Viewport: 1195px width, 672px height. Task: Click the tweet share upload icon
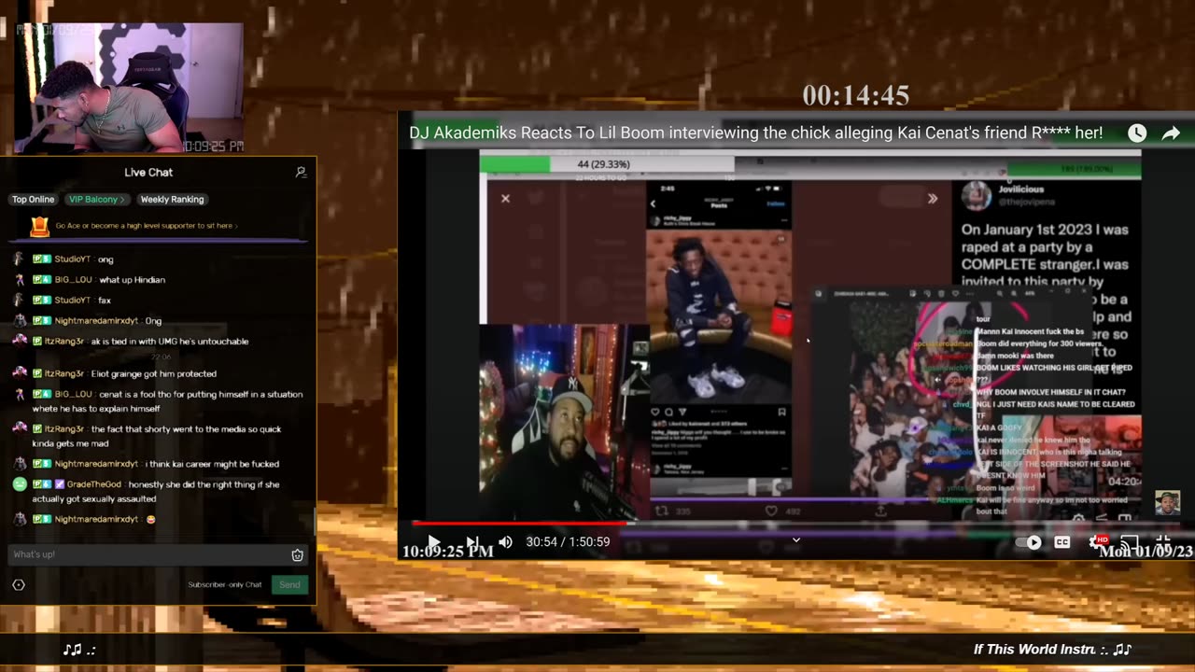pos(880,511)
